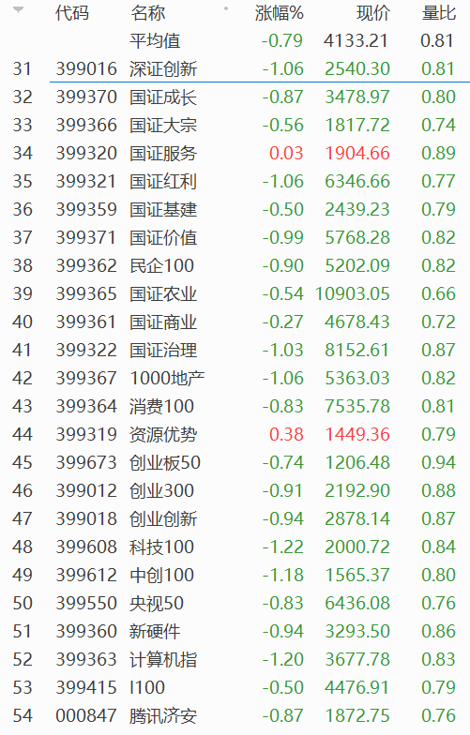The image size is (470, 735).
Task: Open the 国证服务 399320 row
Action: (x=235, y=154)
